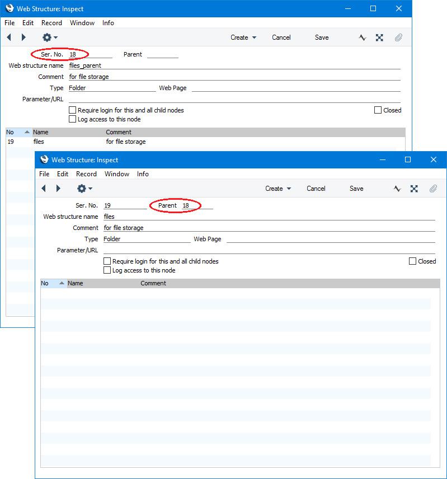This screenshot has height=479, width=447.
Task: Open the Record menu in front window
Action: [x=87, y=174]
